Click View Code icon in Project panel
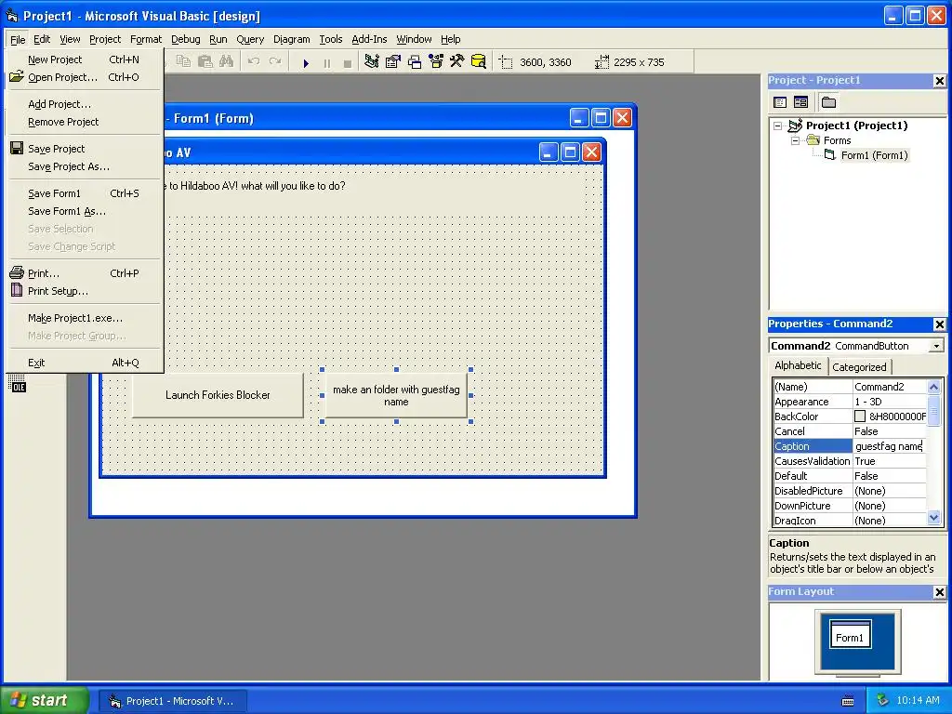 click(780, 102)
